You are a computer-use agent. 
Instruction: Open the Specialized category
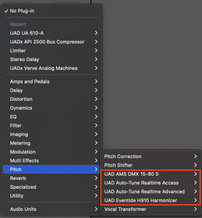(51, 187)
